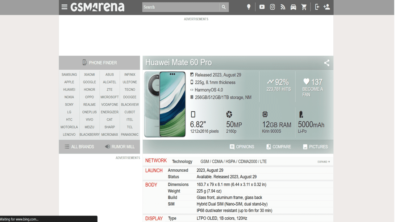
Task: Open the OnePlus brand link
Action: tap(89, 112)
